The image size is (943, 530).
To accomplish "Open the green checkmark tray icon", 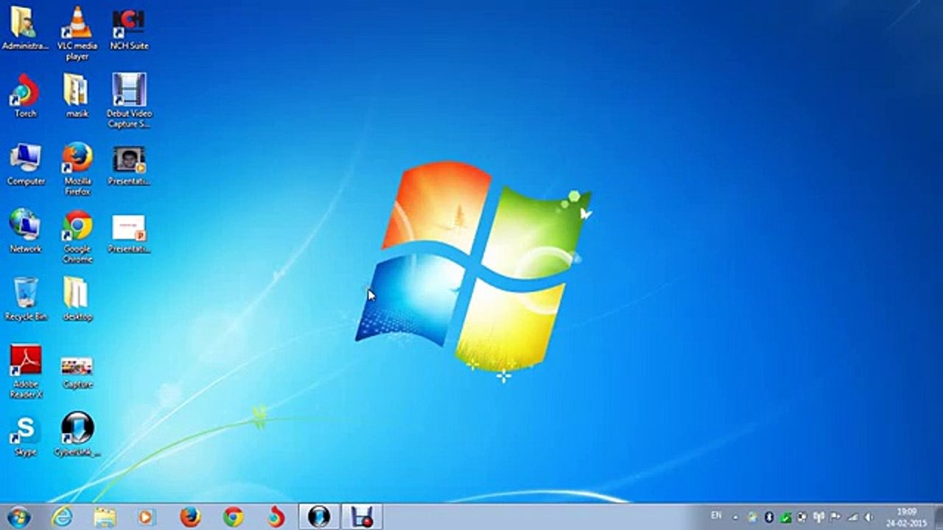I will coord(785,517).
